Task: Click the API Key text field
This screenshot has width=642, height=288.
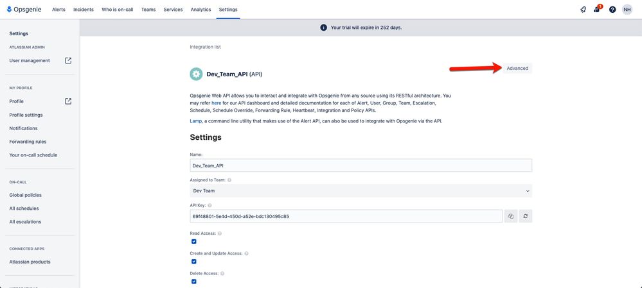Action: pos(346,217)
